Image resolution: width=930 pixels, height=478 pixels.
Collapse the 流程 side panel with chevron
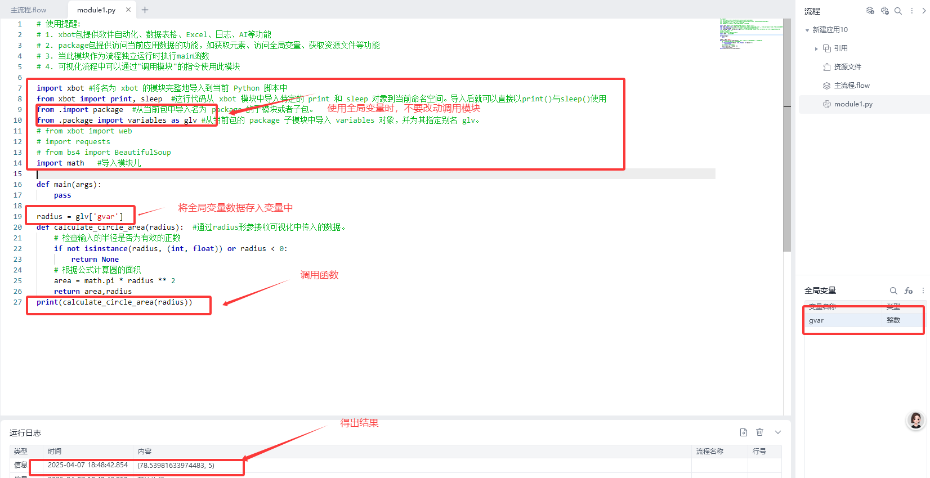point(924,11)
